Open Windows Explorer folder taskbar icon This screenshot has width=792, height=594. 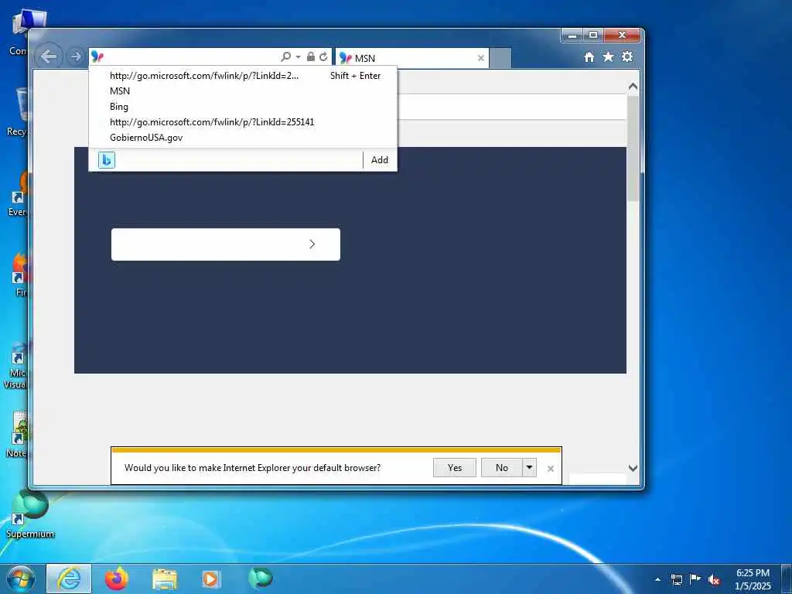(x=165, y=579)
